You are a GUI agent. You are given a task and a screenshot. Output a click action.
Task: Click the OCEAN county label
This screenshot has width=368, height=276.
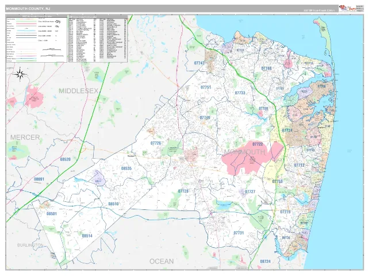coord(162,261)
